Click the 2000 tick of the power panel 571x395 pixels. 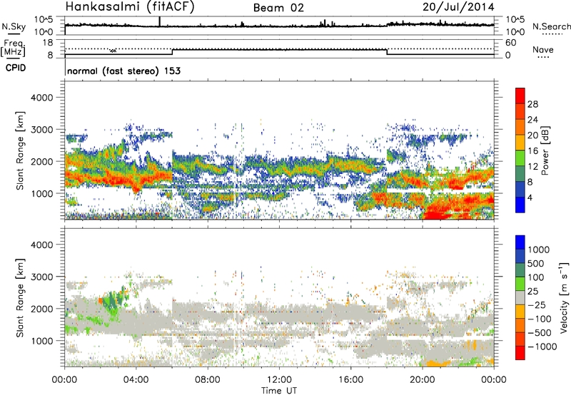[x=41, y=161]
